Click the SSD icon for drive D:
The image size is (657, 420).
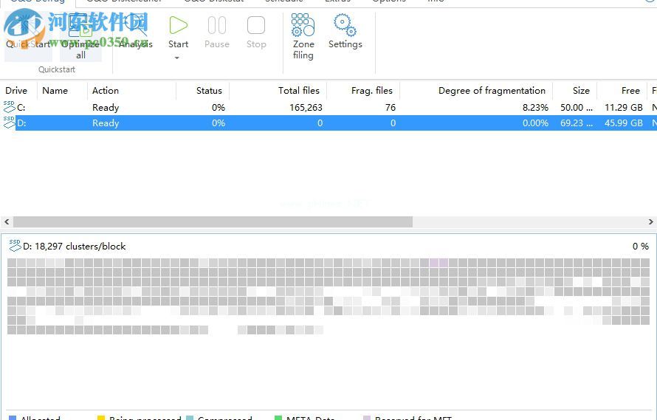click(x=9, y=122)
